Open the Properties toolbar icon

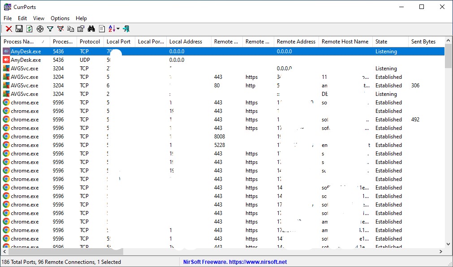81,29
